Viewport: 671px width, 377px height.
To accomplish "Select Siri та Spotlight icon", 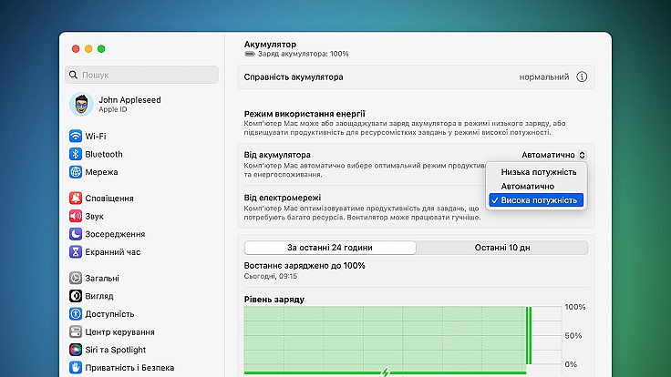I will click(x=76, y=350).
